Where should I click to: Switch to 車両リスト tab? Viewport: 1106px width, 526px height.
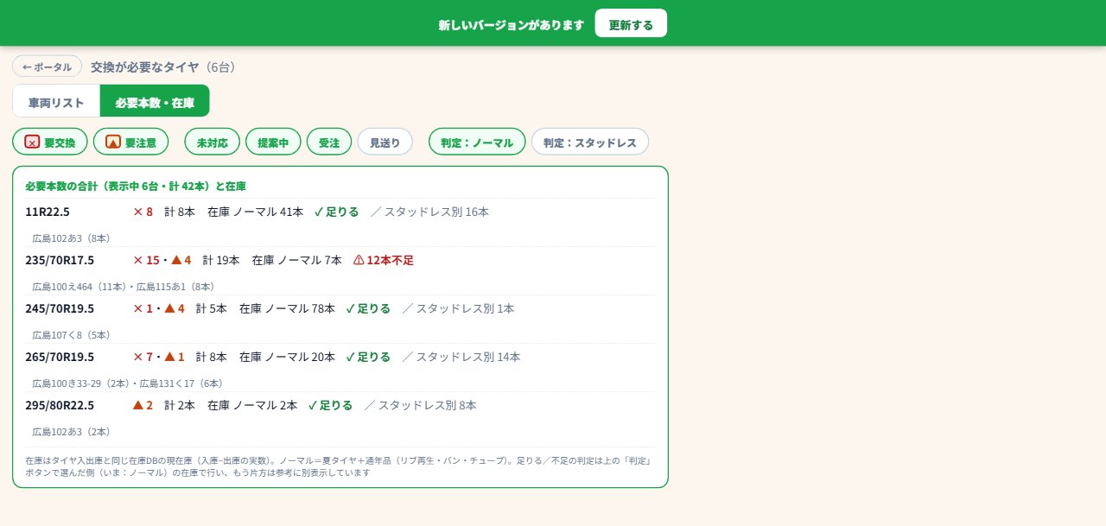pos(56,101)
